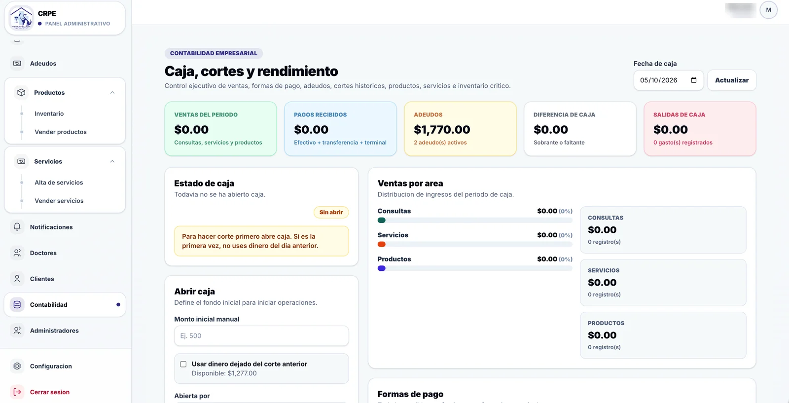Image resolution: width=789 pixels, height=403 pixels.
Task: Click the Productos progress bar in Ventas por area
Action: [475, 268]
